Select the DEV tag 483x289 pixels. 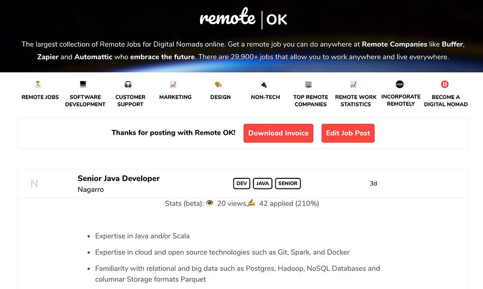pos(241,183)
